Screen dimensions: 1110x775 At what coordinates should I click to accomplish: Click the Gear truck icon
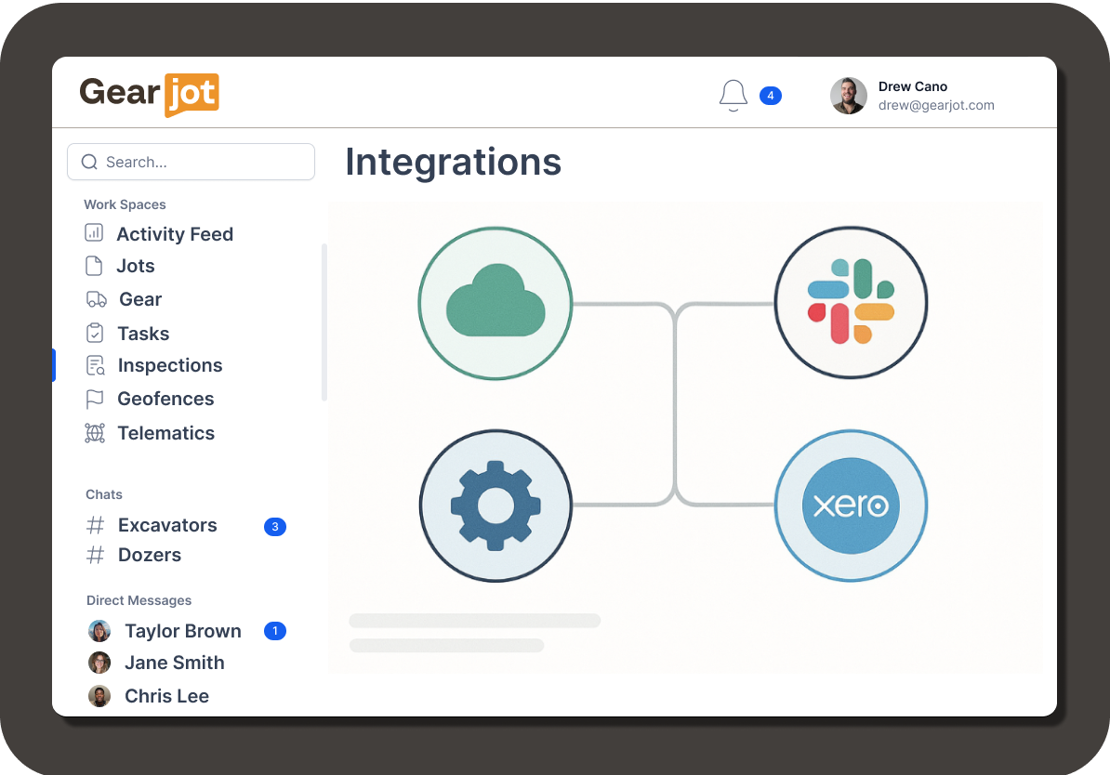click(x=97, y=299)
